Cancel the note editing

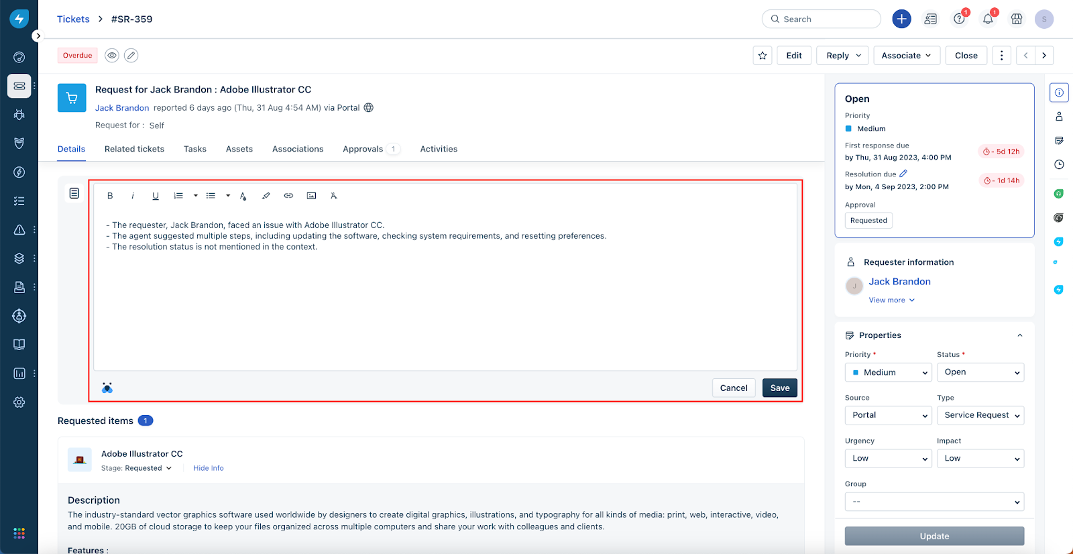pyautogui.click(x=734, y=388)
